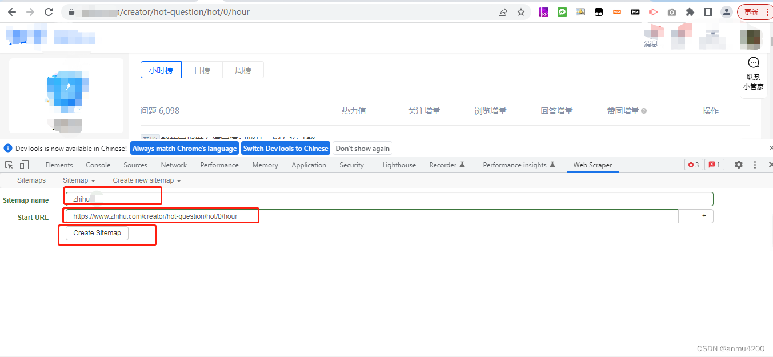Click the DevTools info icon in banner

[x=7, y=149]
